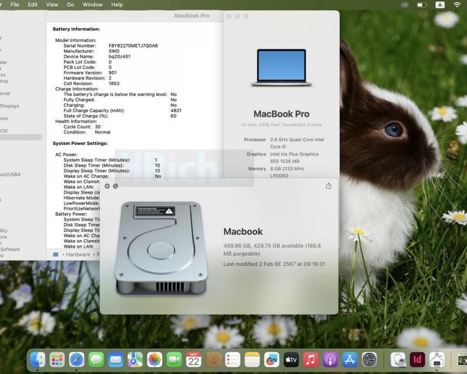
Task: Select the highlighted Power sidebar row
Action: click(21, 137)
